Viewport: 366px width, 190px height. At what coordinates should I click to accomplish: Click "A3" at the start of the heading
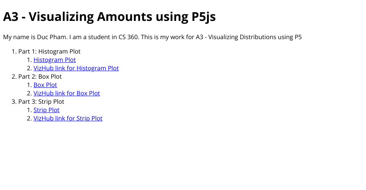coord(11,17)
